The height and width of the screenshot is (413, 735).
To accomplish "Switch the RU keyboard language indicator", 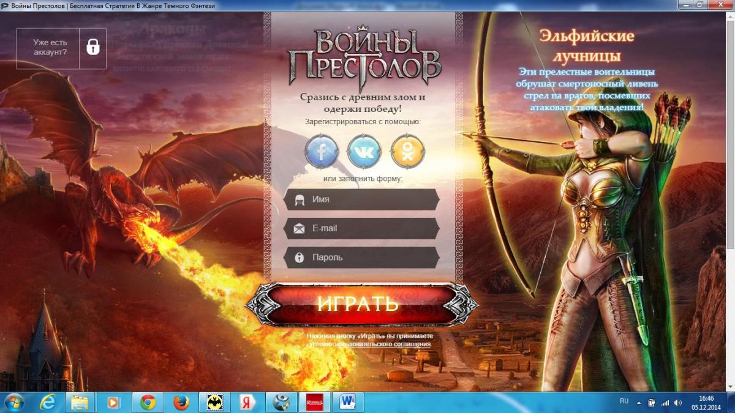I will [624, 401].
